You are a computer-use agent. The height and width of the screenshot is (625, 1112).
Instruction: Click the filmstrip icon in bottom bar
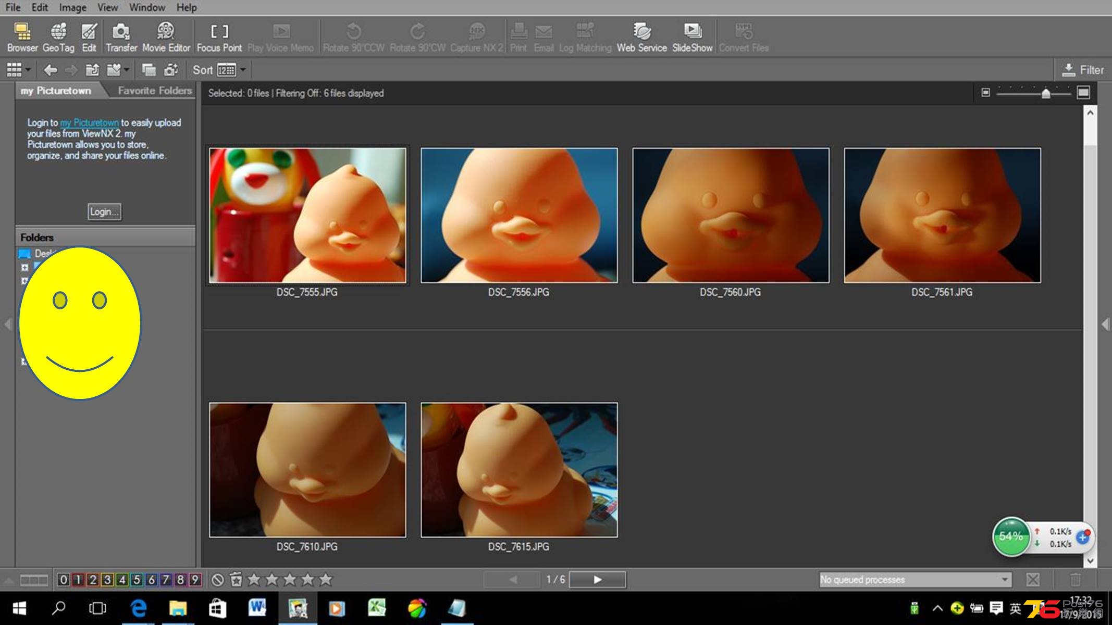34,580
